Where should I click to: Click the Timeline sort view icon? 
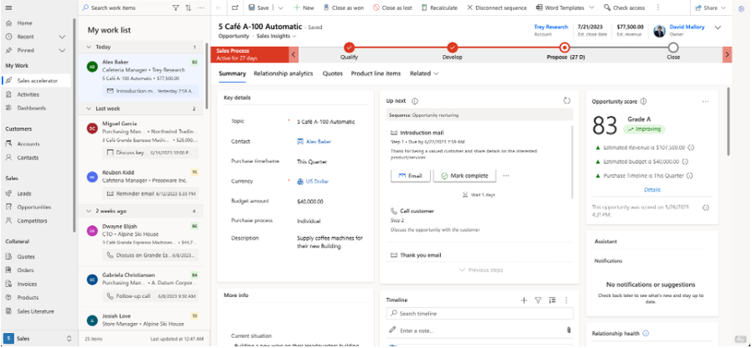552,300
